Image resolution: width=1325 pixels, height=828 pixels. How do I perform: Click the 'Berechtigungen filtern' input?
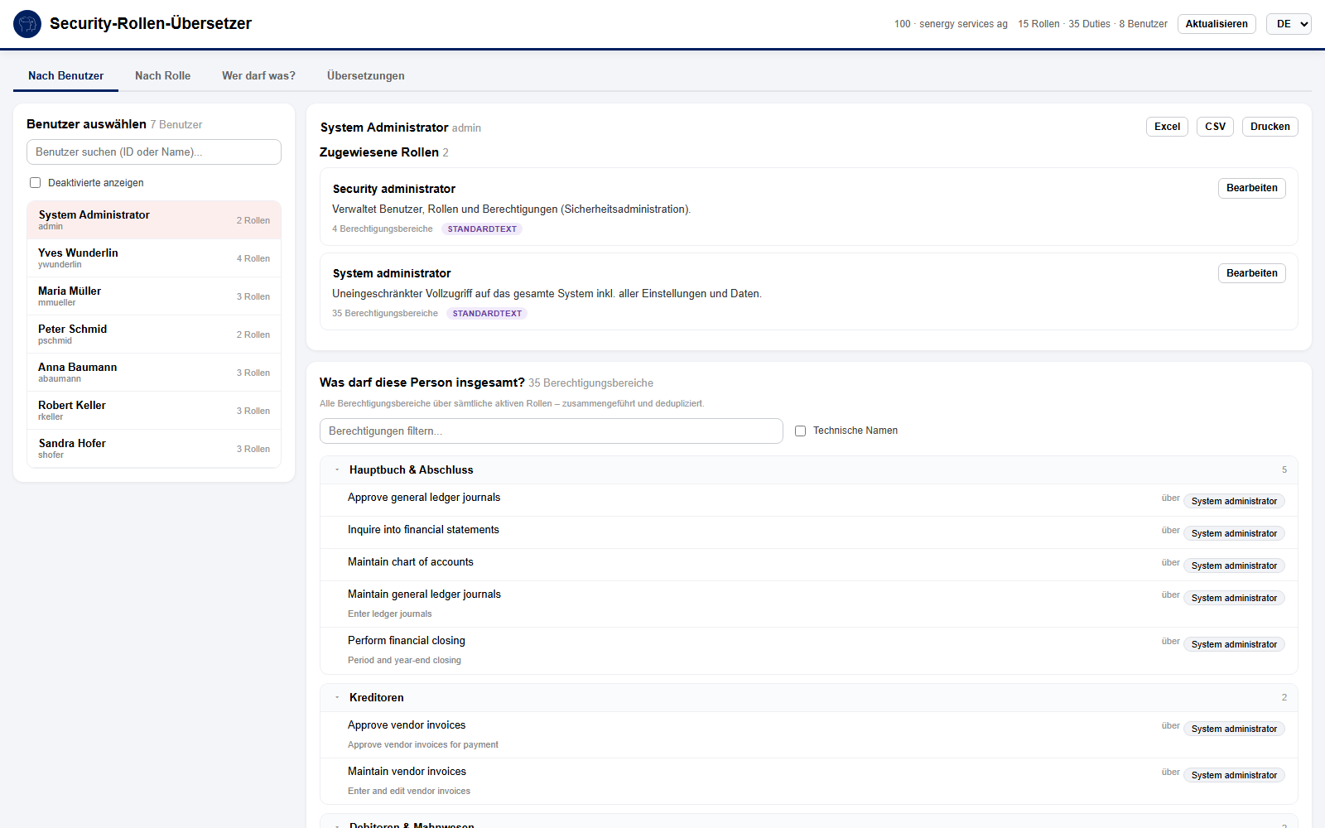(552, 431)
